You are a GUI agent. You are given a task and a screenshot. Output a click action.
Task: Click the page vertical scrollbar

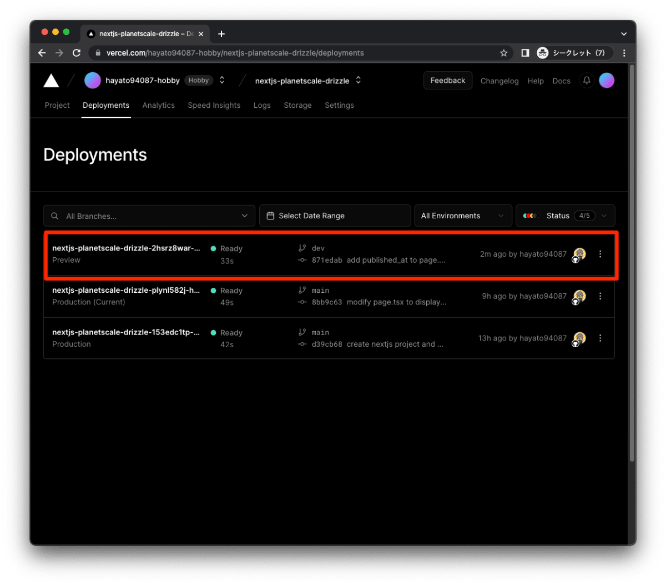pyautogui.click(x=632, y=263)
